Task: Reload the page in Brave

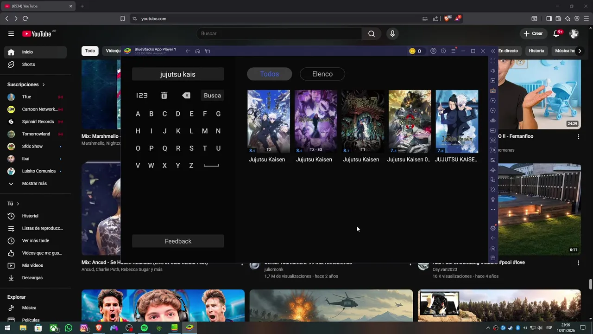Action: [25, 19]
